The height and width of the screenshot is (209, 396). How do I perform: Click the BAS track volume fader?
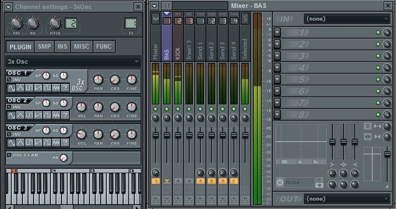tap(167, 135)
